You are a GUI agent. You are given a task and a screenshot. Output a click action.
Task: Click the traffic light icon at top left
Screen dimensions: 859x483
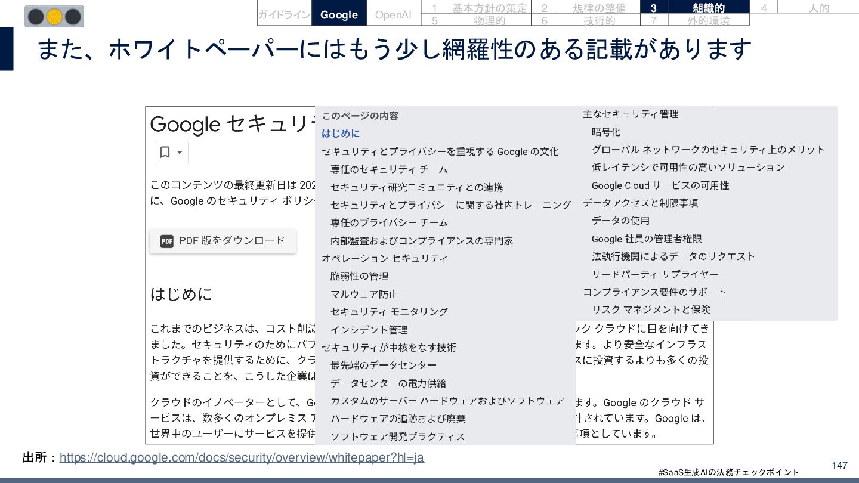[x=54, y=17]
